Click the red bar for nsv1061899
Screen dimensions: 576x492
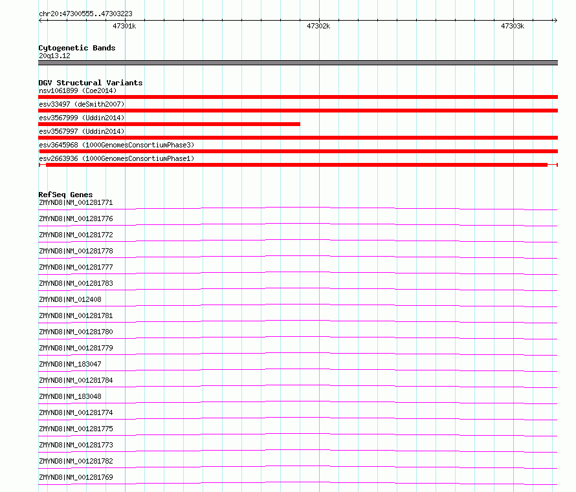pyautogui.click(x=298, y=97)
